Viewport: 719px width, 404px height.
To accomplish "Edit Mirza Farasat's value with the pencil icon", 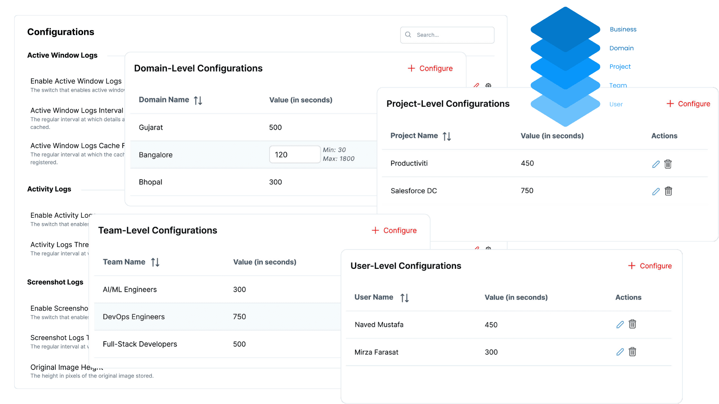I will click(620, 352).
